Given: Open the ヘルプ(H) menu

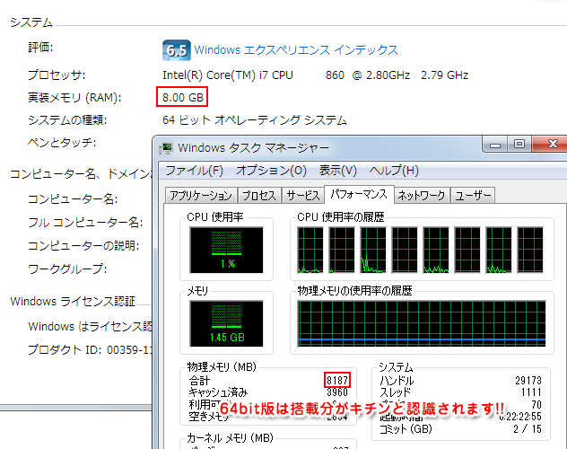Looking at the screenshot, I should tap(394, 171).
